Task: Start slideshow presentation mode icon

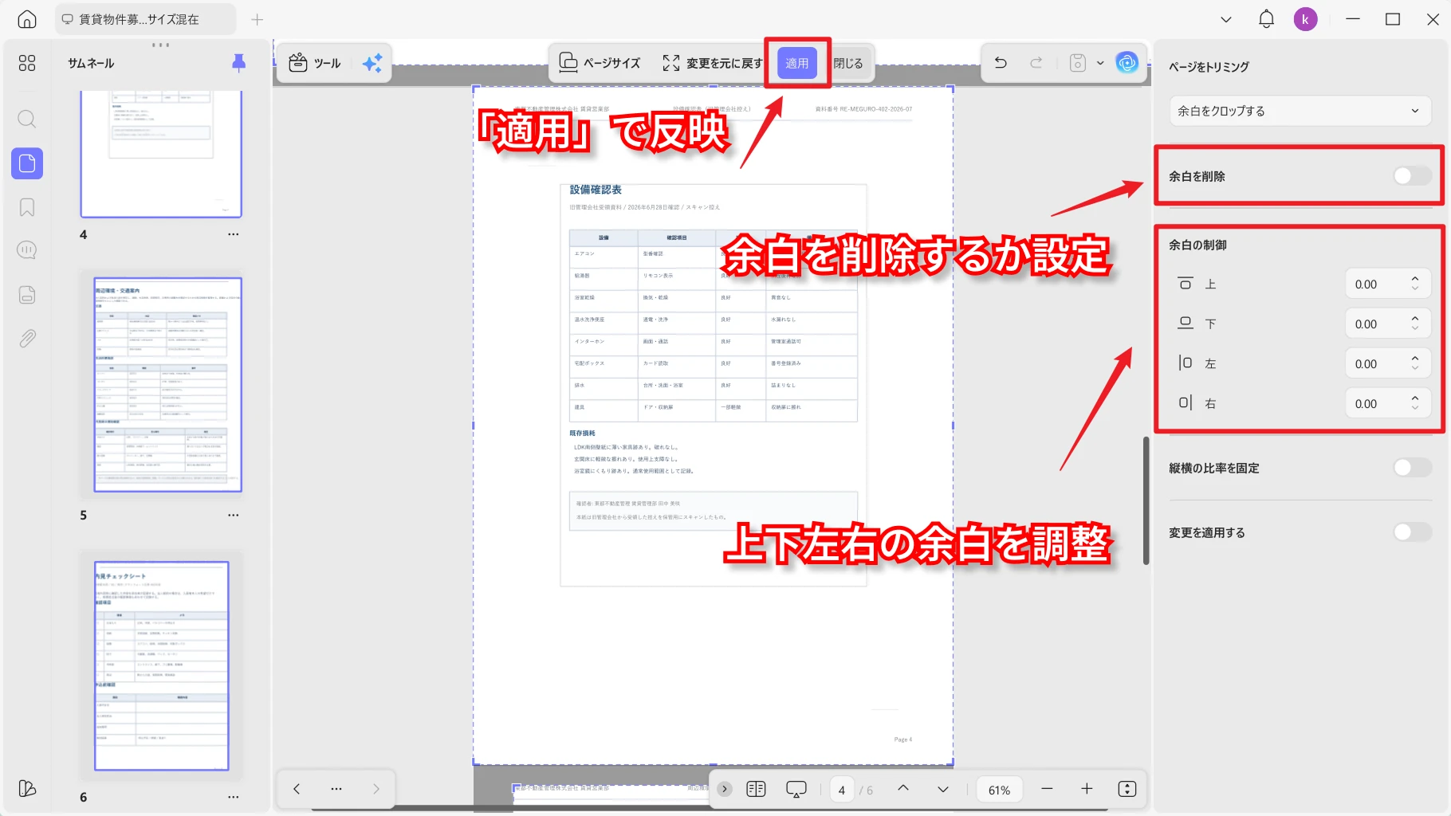Action: [796, 789]
